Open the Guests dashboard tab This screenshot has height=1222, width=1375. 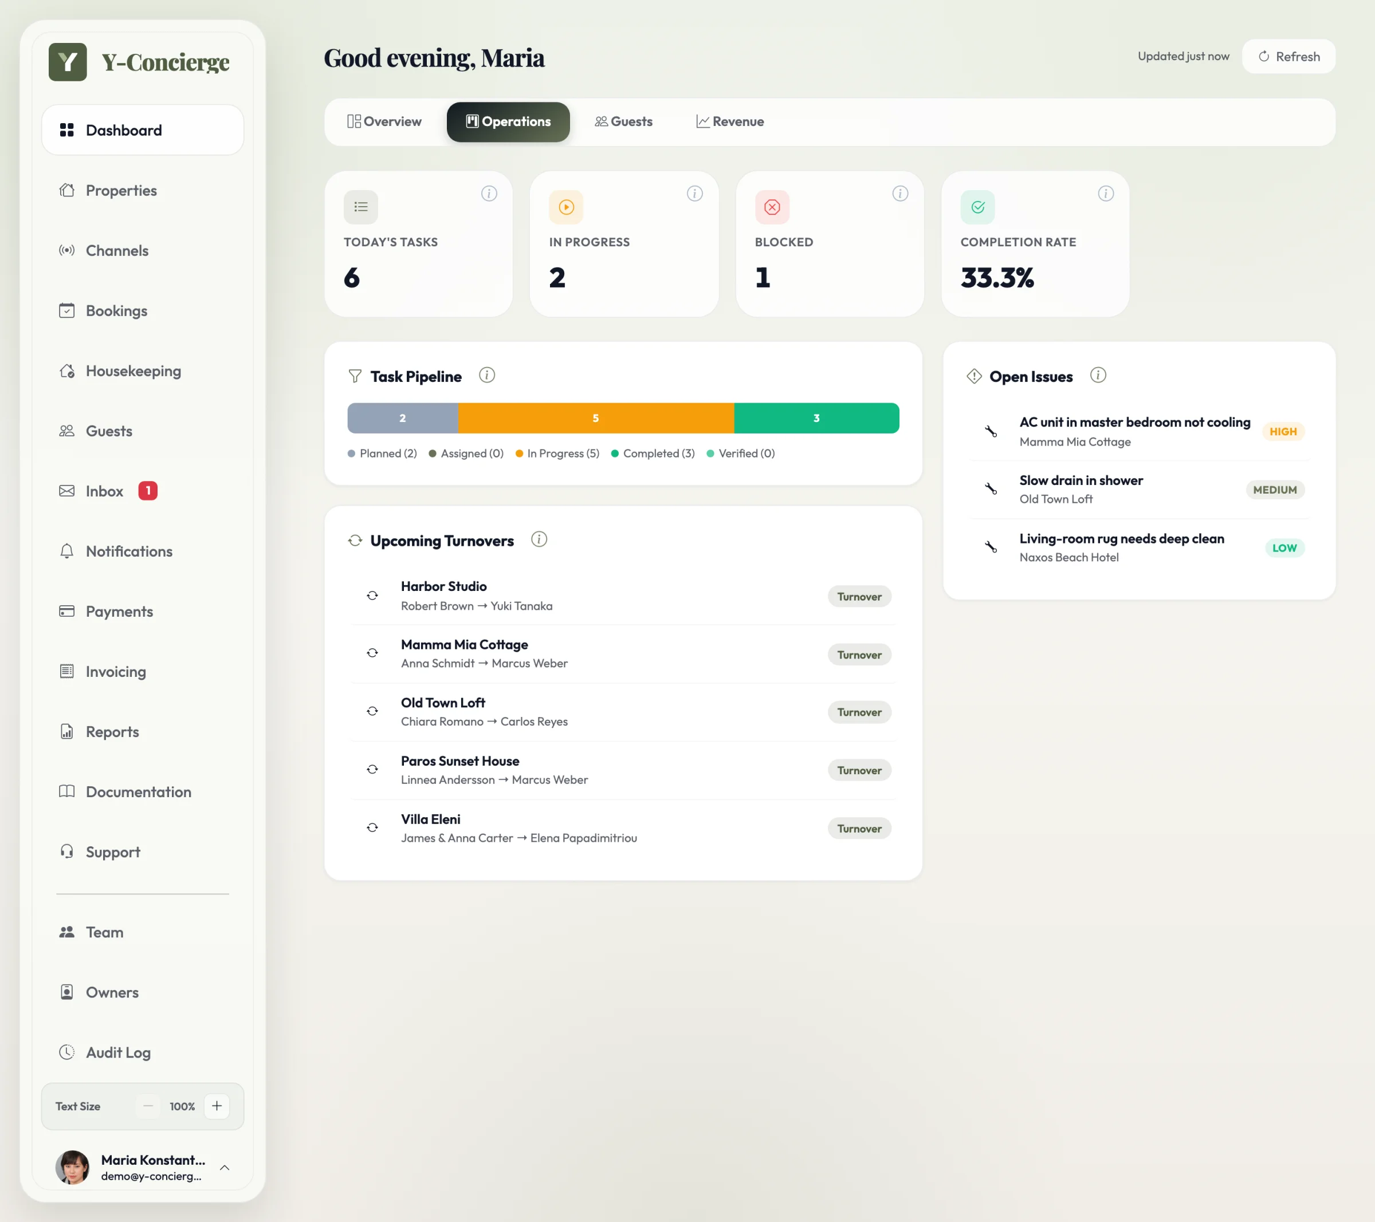pos(623,122)
